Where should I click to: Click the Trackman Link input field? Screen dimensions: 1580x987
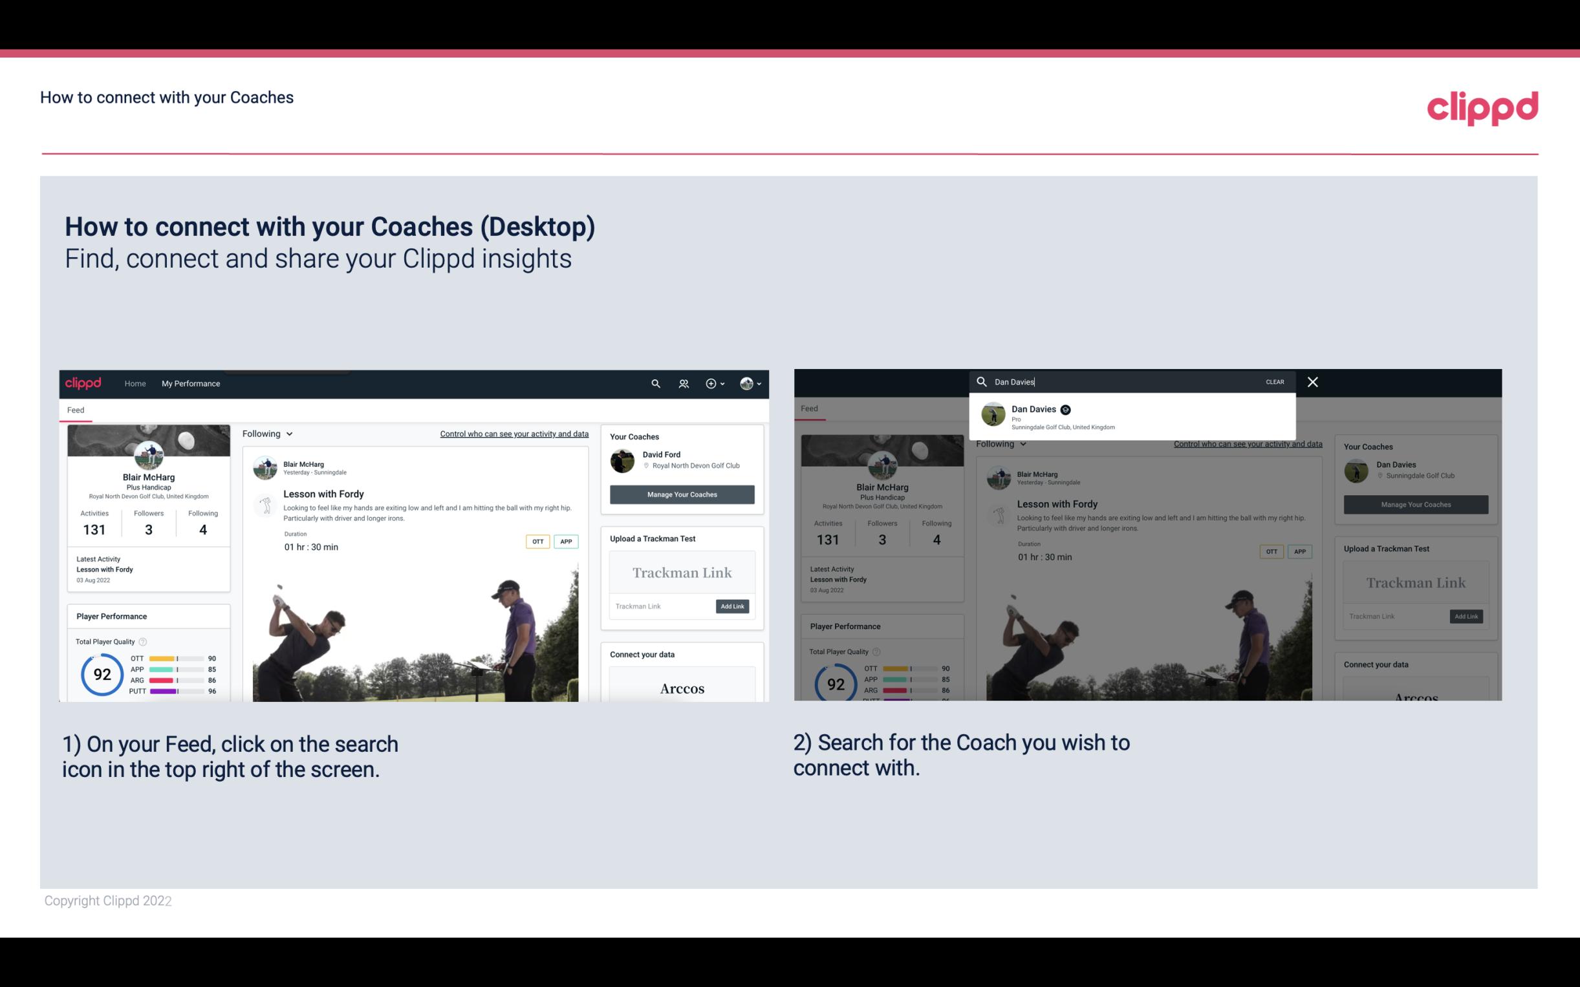coord(660,606)
